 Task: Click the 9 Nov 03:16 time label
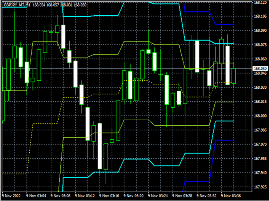click(109, 196)
